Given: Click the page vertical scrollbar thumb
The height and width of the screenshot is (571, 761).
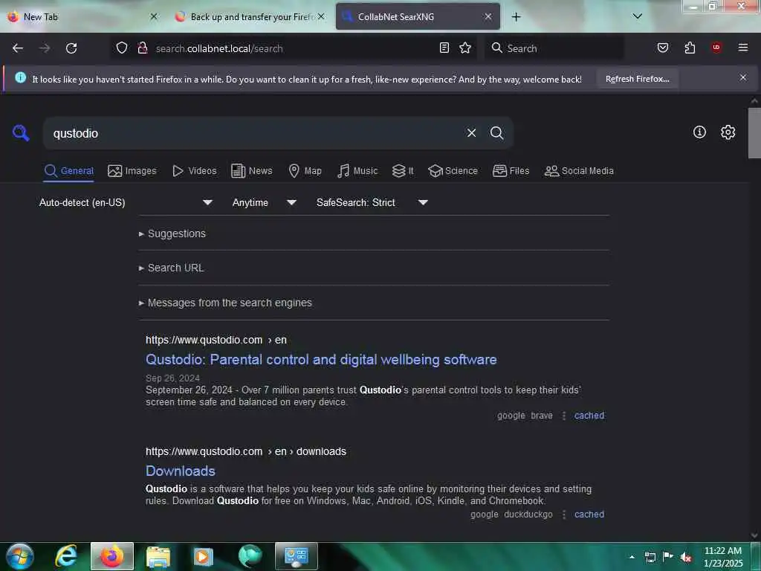Looking at the screenshot, I should 754,132.
